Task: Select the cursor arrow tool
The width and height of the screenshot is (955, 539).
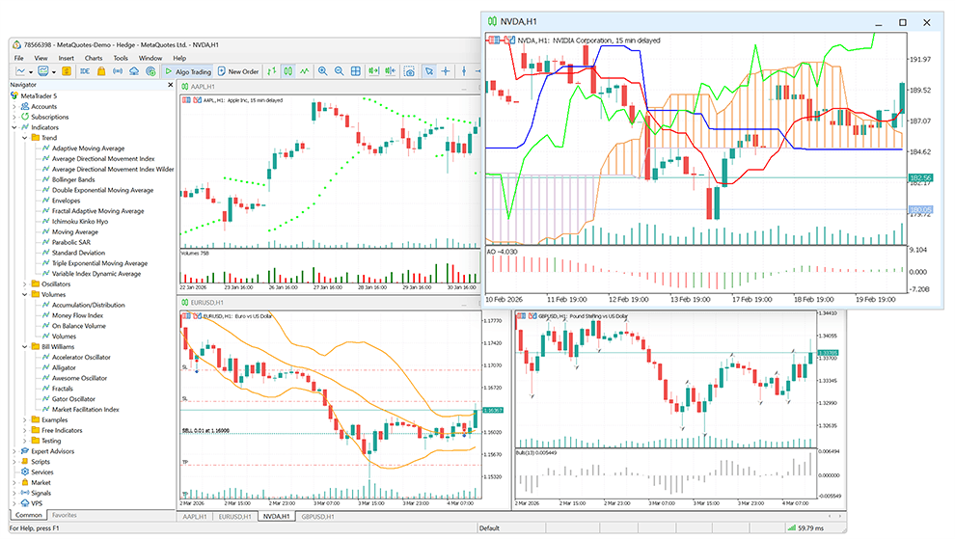Action: [x=429, y=71]
